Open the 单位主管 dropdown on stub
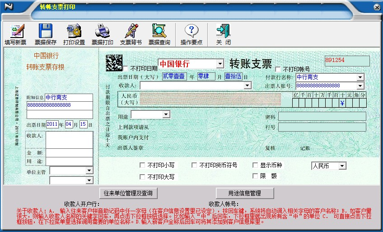The height and width of the screenshot is (232, 383). tap(89, 170)
